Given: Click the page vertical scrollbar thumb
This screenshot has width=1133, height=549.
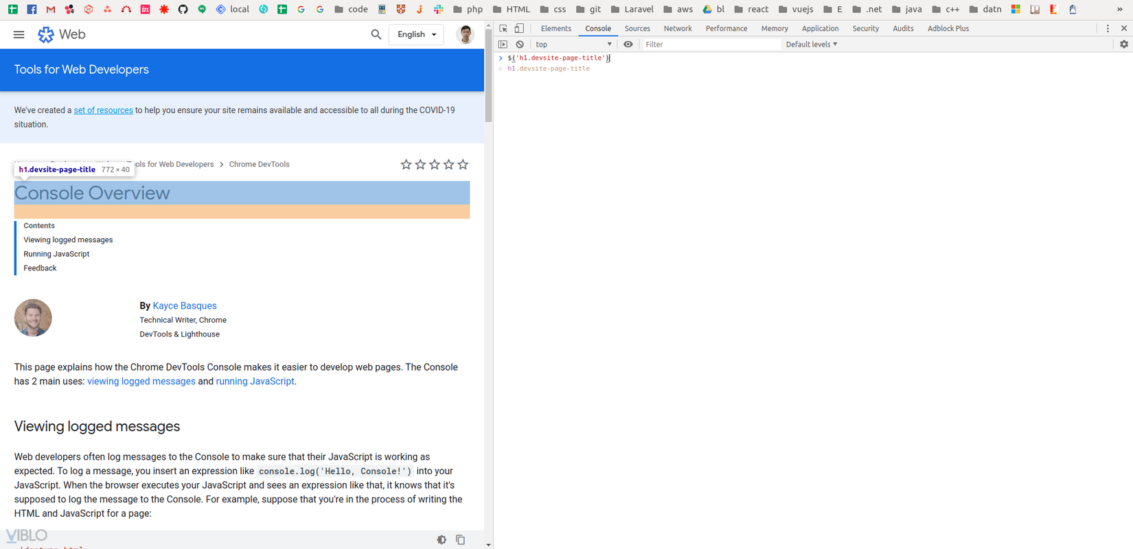Looking at the screenshot, I should tap(488, 75).
